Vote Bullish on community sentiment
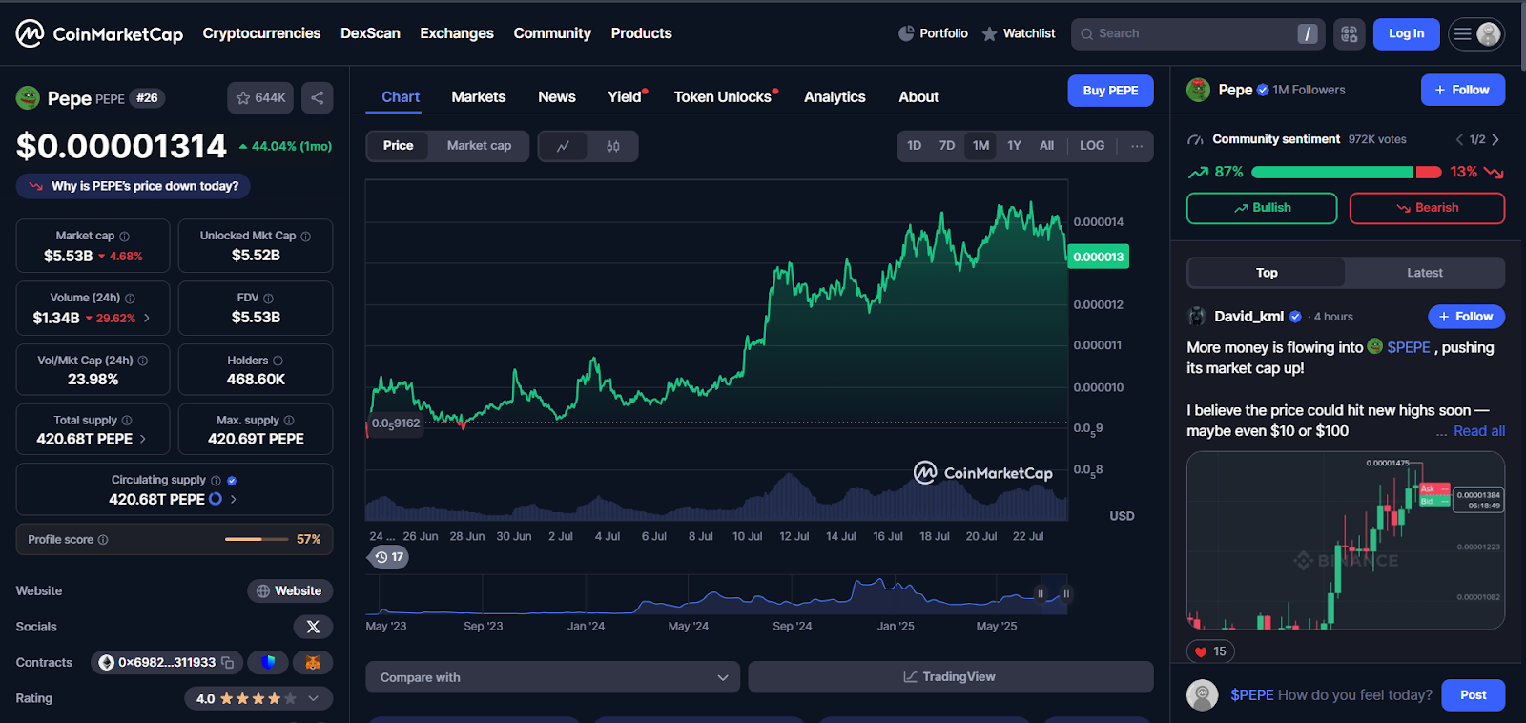The width and height of the screenshot is (1526, 723). click(x=1262, y=208)
